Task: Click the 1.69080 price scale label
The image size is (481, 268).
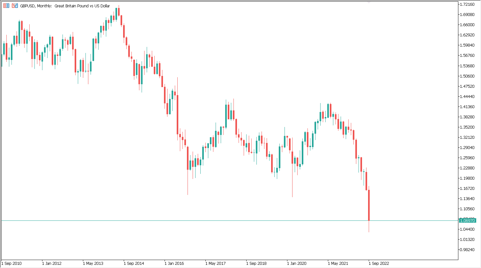Action: [467, 14]
